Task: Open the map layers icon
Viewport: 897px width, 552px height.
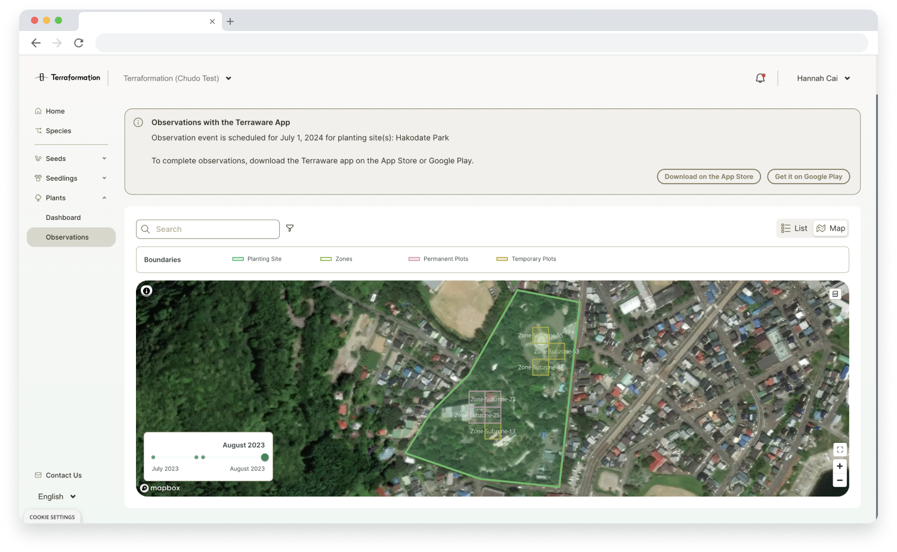Action: pyautogui.click(x=835, y=294)
